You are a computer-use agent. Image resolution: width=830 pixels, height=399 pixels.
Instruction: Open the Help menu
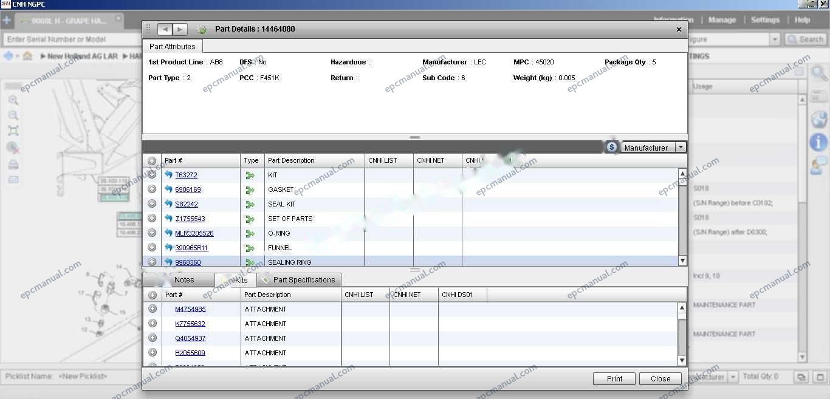point(802,20)
